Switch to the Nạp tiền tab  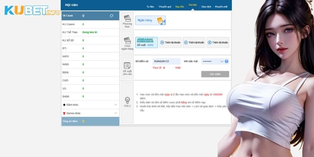[180, 7]
